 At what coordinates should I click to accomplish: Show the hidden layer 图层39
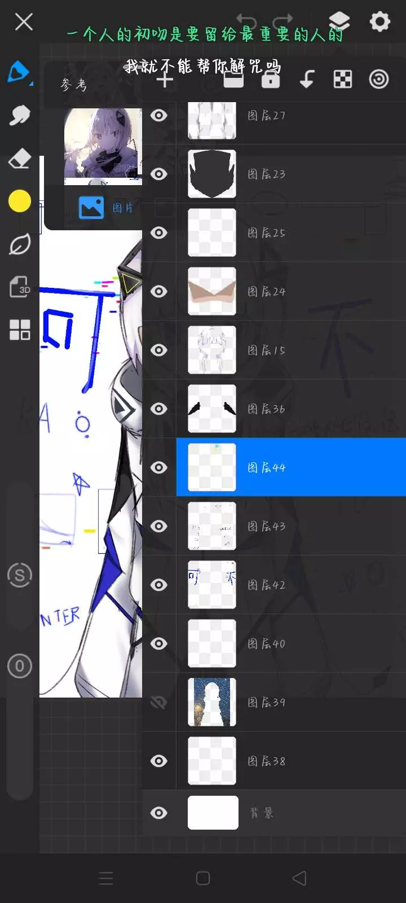tap(159, 702)
